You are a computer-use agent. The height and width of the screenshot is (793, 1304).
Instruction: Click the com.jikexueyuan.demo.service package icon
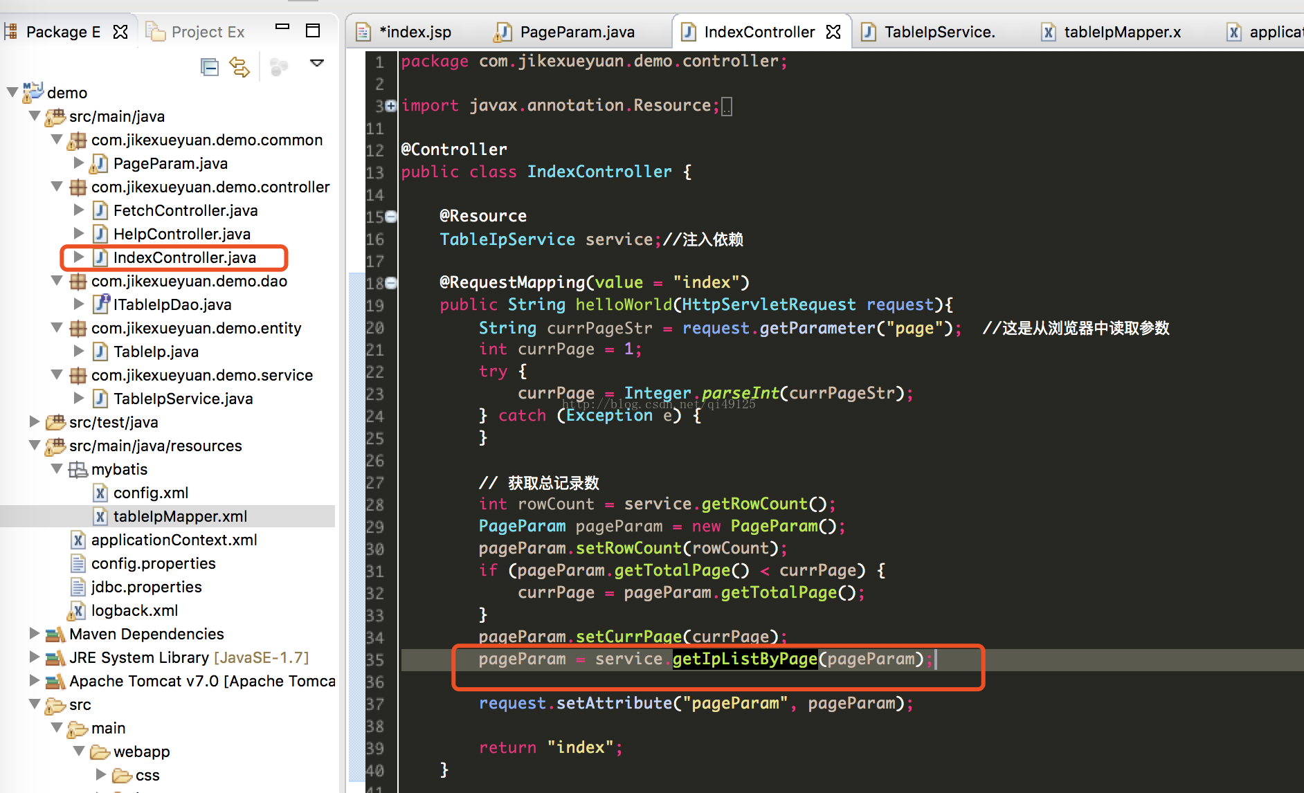(78, 376)
